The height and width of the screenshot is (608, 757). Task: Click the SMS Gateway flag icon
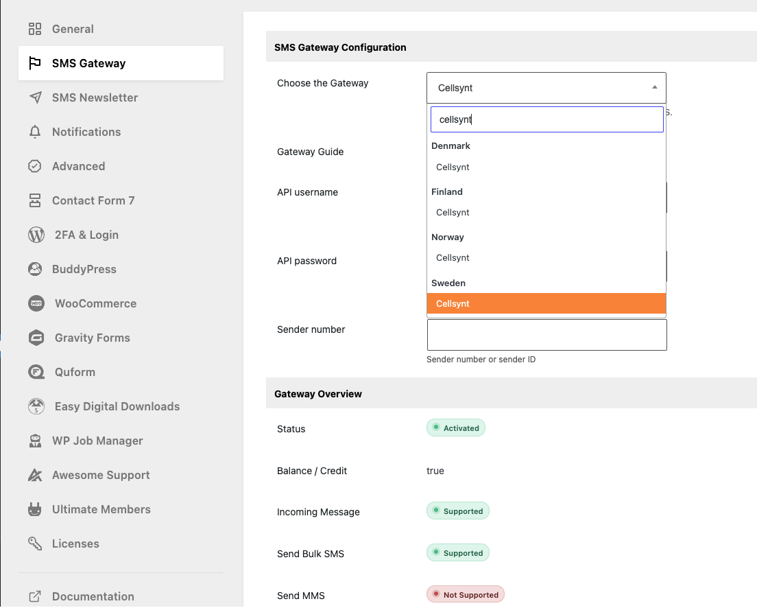(x=35, y=63)
